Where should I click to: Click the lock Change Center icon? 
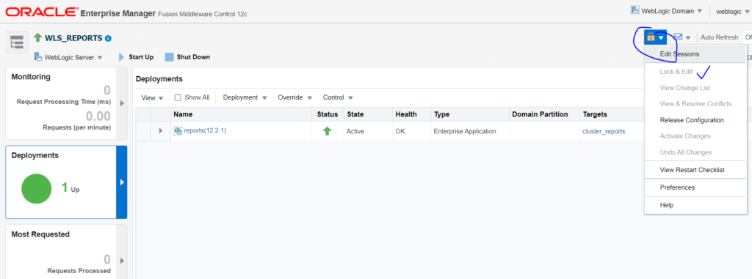(x=651, y=37)
